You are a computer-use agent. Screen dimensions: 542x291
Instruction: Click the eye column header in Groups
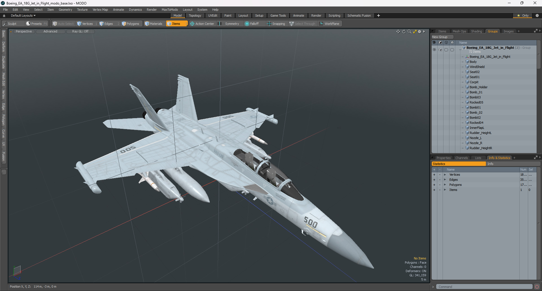pyautogui.click(x=434, y=43)
